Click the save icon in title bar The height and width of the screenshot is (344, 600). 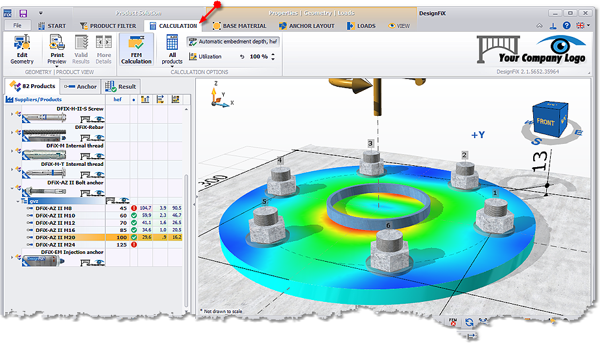[23, 14]
